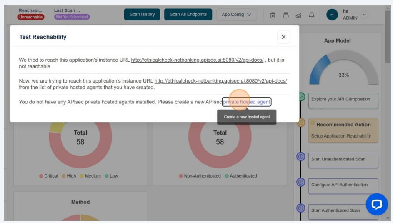
Task: Click the Configure API Authentication step circle
Action: (x=300, y=182)
